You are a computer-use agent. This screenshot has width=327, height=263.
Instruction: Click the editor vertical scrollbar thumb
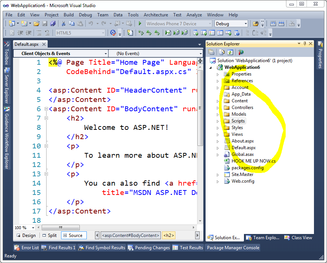[x=200, y=108]
